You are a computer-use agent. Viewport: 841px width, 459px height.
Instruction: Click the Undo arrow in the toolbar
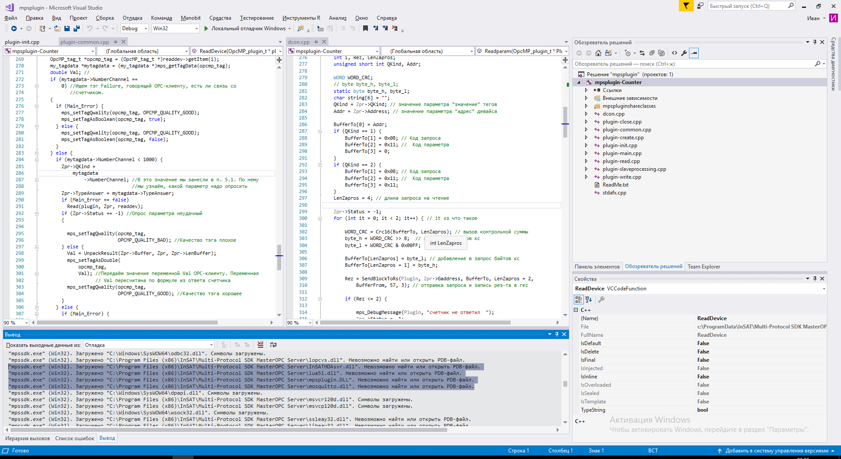pos(90,28)
